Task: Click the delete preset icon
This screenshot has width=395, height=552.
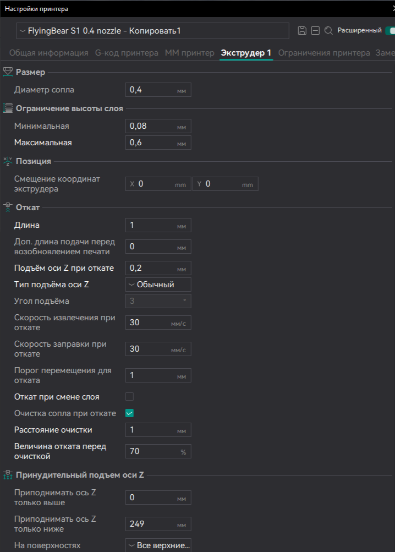Action: point(315,31)
